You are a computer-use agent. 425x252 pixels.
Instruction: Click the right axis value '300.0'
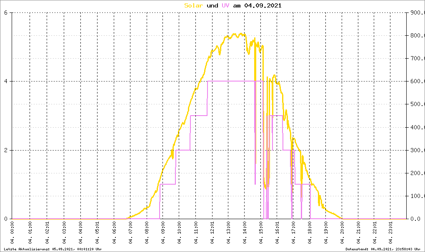pyautogui.click(x=417, y=150)
